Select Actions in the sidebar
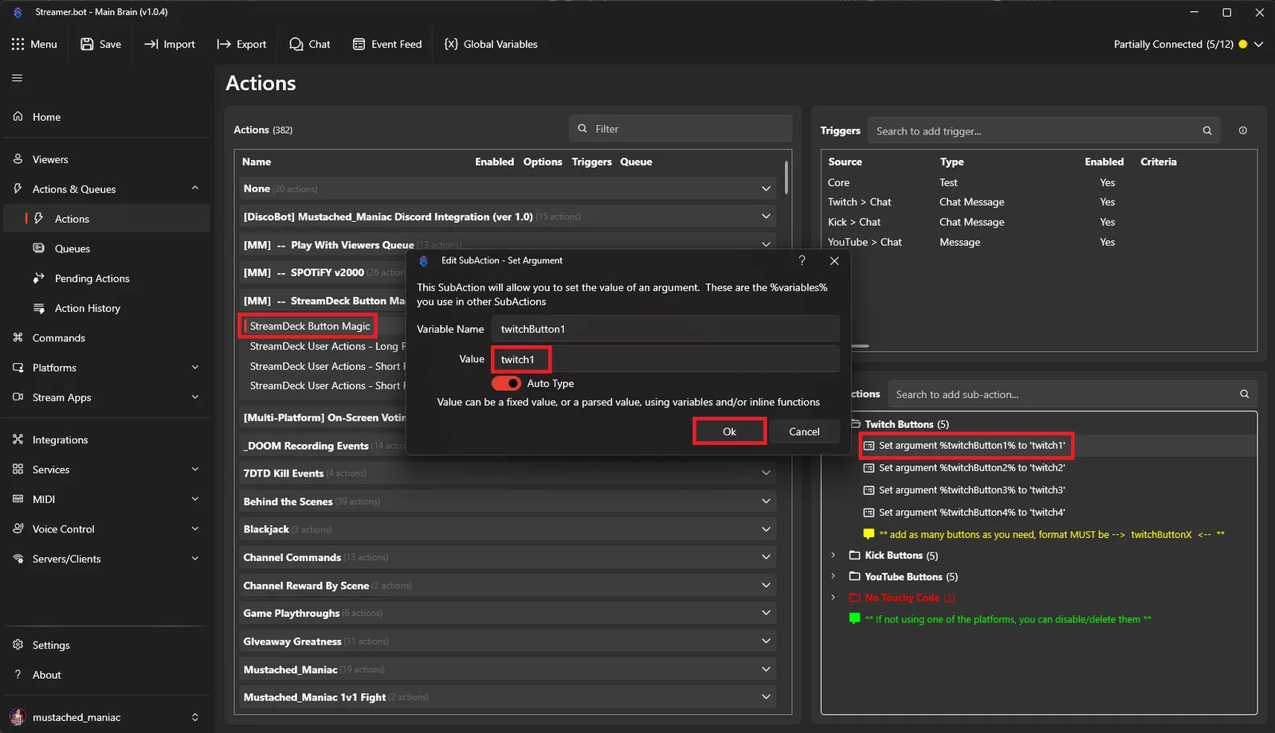This screenshot has height=733, width=1275. [x=107, y=219]
